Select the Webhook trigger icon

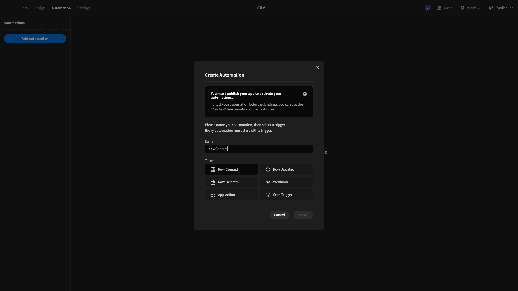[268, 182]
